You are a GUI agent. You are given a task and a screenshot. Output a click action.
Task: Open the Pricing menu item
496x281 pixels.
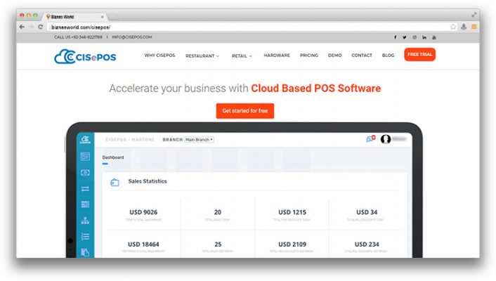coord(308,55)
